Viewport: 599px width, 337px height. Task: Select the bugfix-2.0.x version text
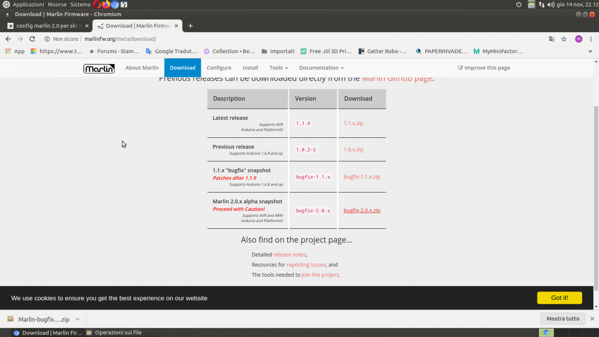point(313,211)
